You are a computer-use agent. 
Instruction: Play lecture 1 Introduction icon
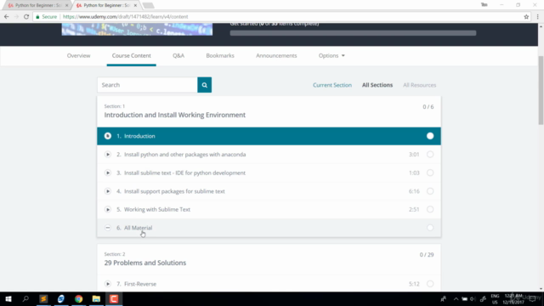click(108, 136)
